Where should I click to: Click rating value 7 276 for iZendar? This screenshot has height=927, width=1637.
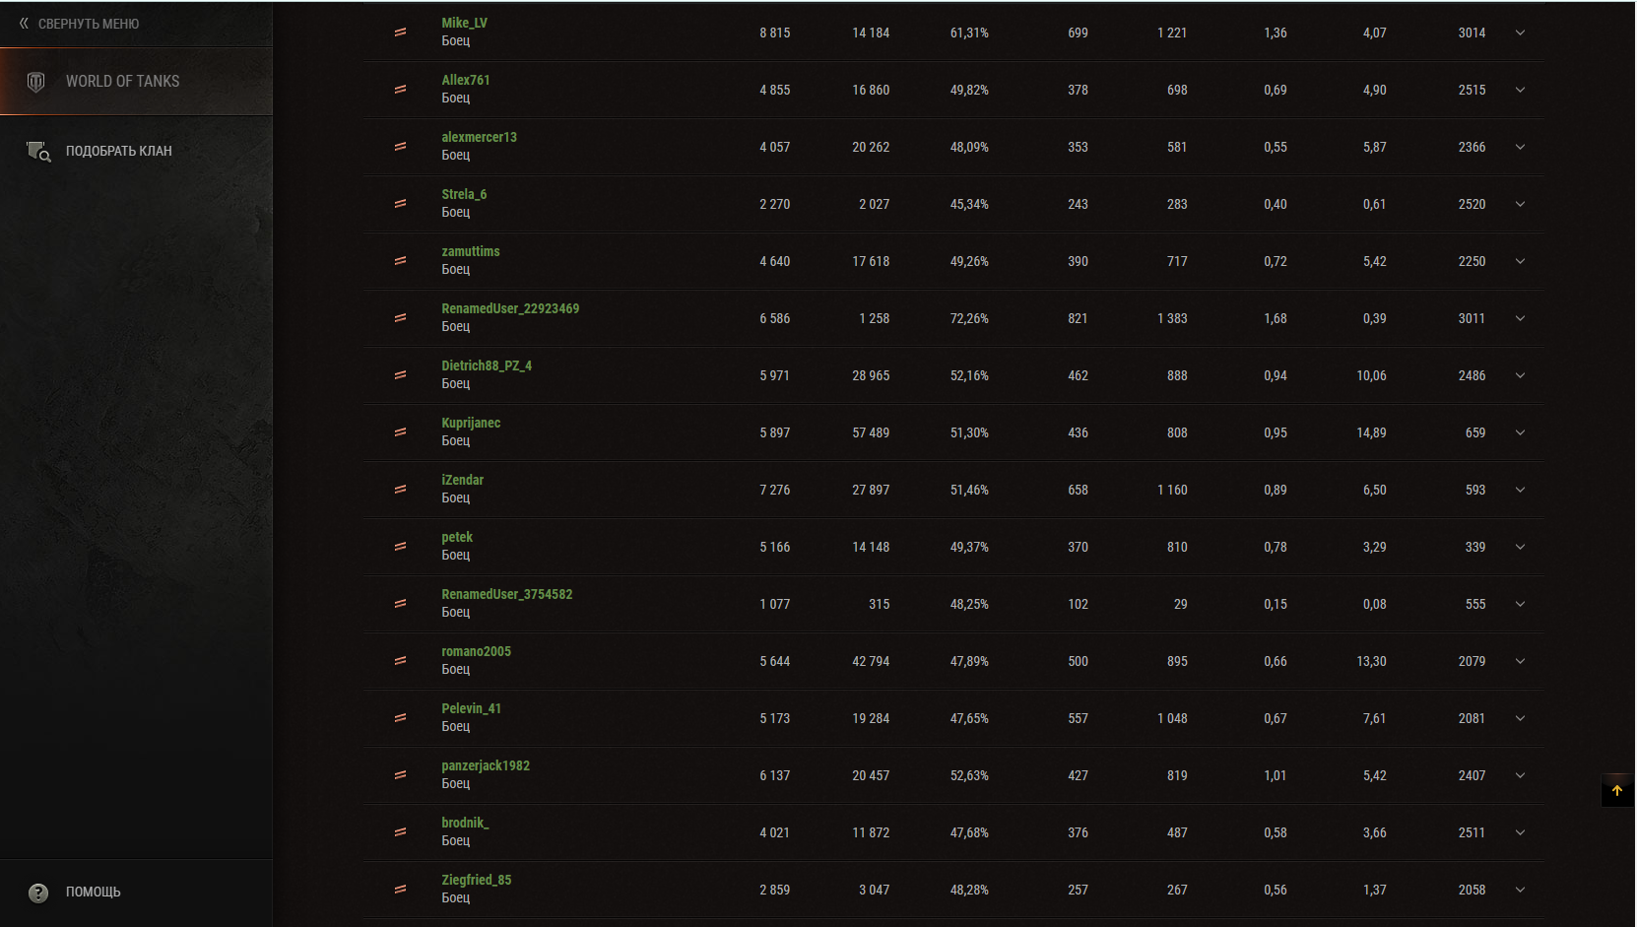775,490
